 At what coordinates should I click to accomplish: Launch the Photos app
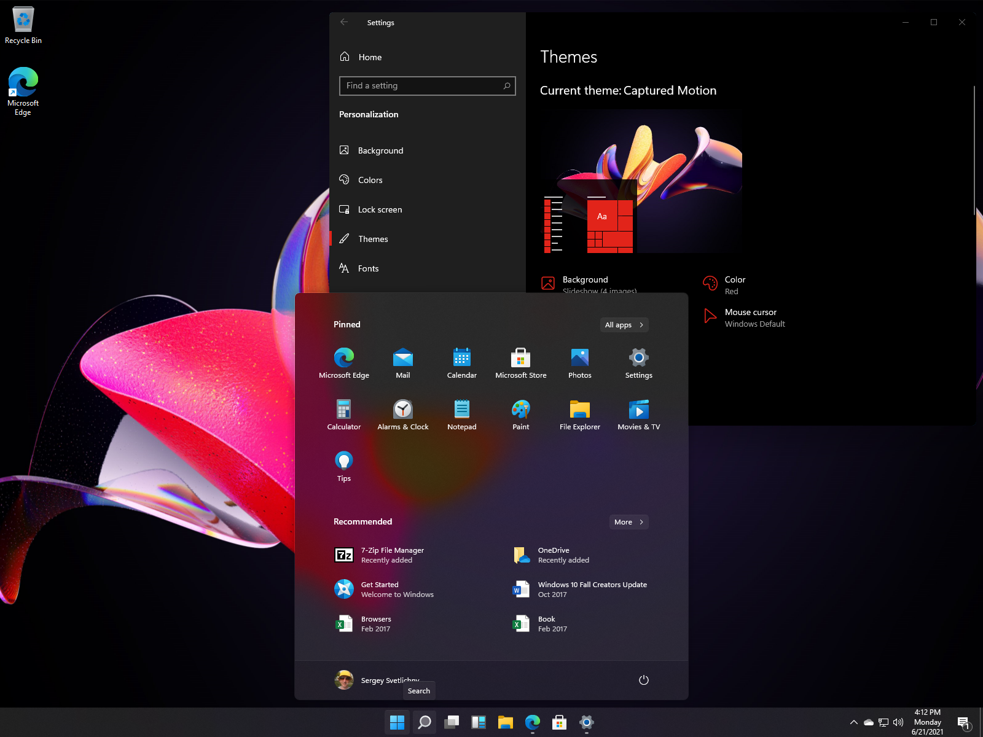[580, 363]
